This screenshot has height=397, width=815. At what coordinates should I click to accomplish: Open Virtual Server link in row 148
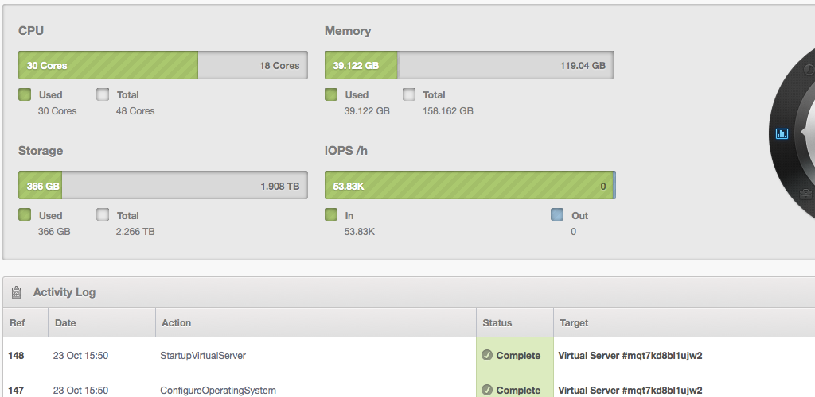[x=630, y=356]
